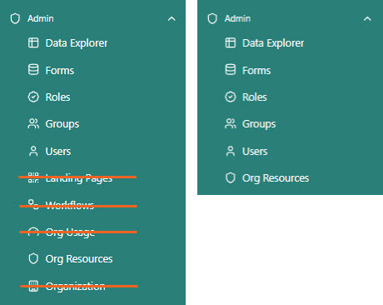383x305 pixels.
Task: Click Groups people icon in left panel
Action: click(33, 123)
